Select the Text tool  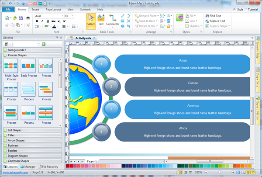[x=101, y=21]
